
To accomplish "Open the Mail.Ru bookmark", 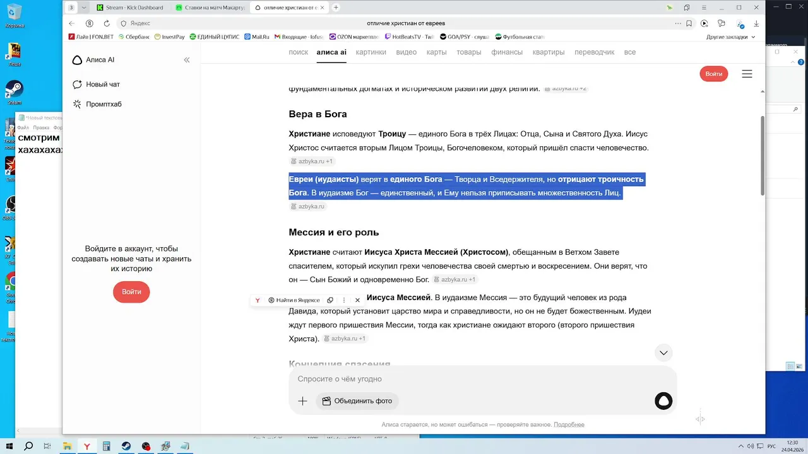I will [x=256, y=37].
